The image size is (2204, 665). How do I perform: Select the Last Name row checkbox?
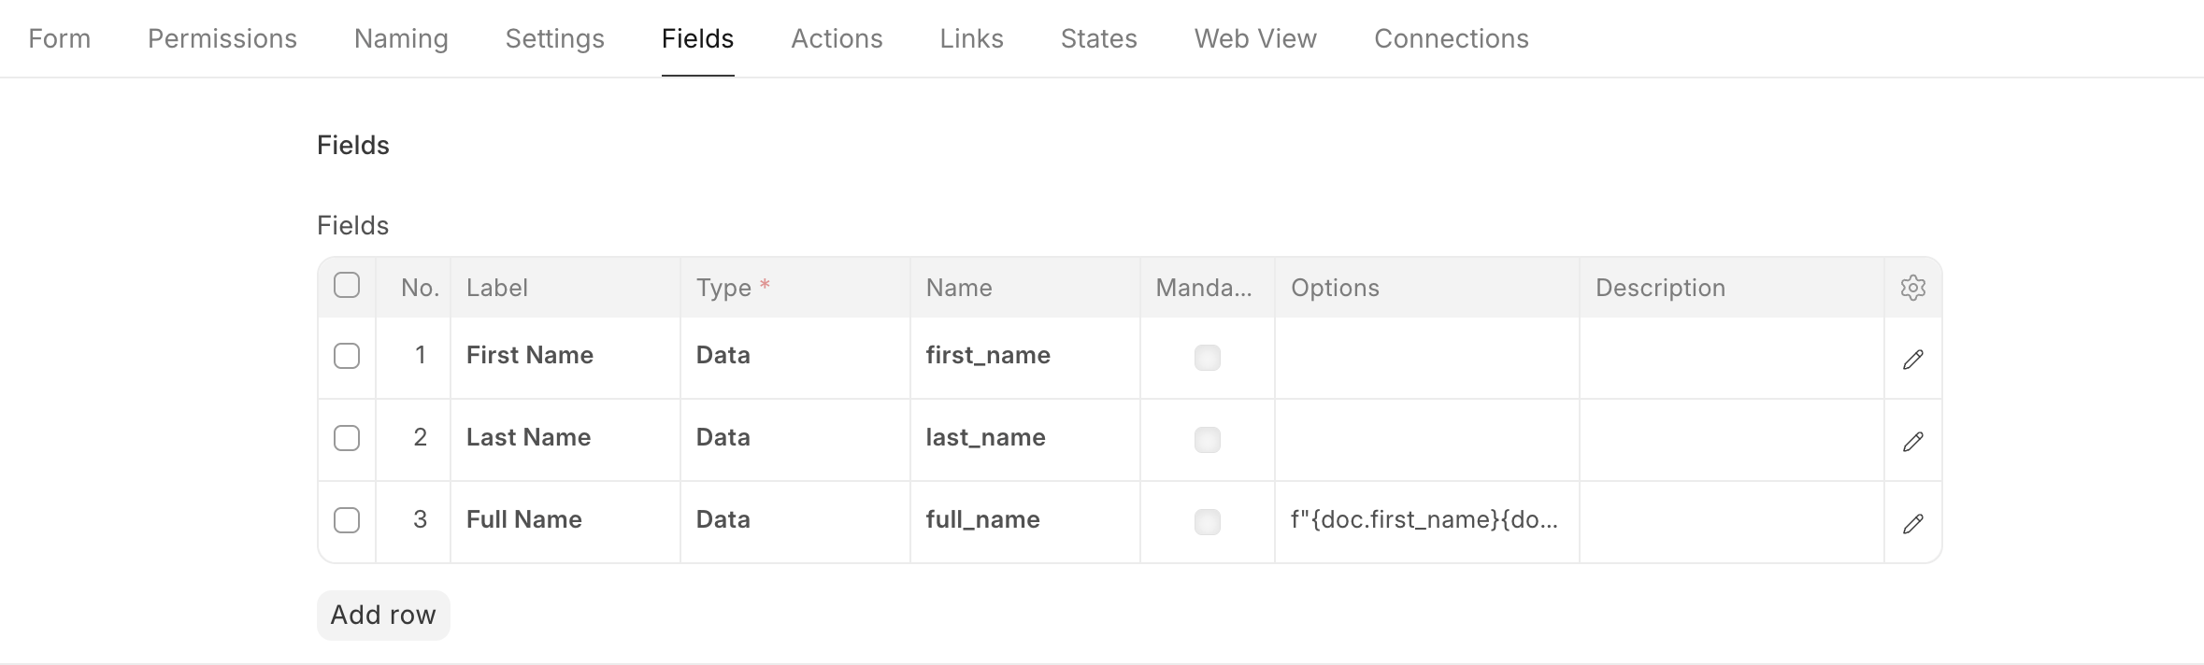347,438
